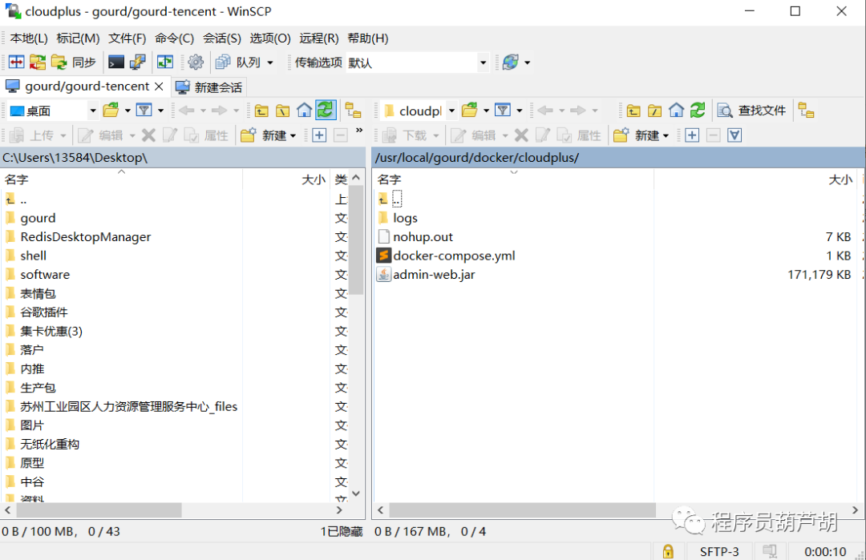This screenshot has height=560, width=866.
Task: Refresh local panel with green arrows icon
Action: pos(326,110)
